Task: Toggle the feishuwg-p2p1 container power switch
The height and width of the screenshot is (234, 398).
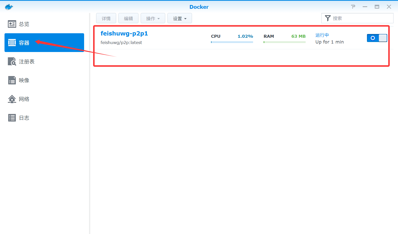Action: click(x=377, y=38)
